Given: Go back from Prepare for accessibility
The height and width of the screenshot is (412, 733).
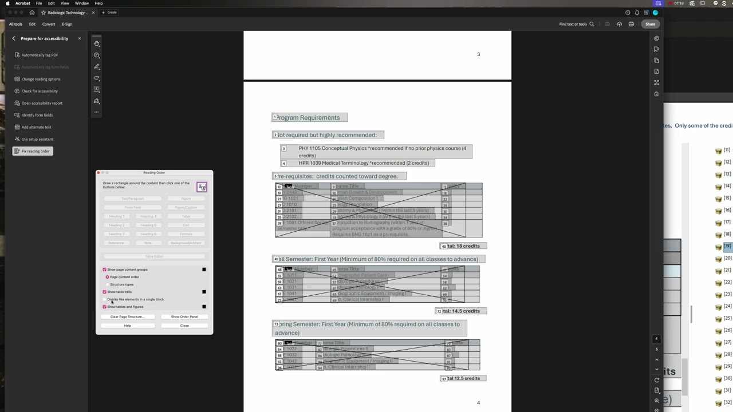Looking at the screenshot, I should point(14,38).
